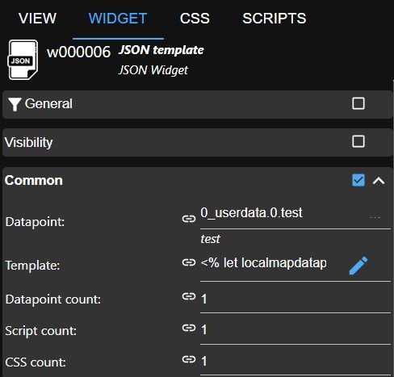394x377 pixels.
Task: Collapse the Common section with chevron
Action: coord(379,181)
